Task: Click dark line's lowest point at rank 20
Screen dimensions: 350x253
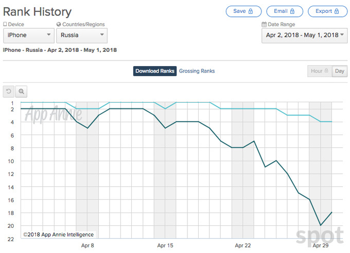Action: (321, 225)
